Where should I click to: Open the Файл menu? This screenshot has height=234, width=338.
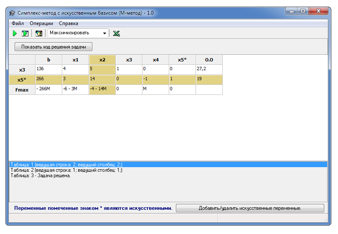click(18, 23)
